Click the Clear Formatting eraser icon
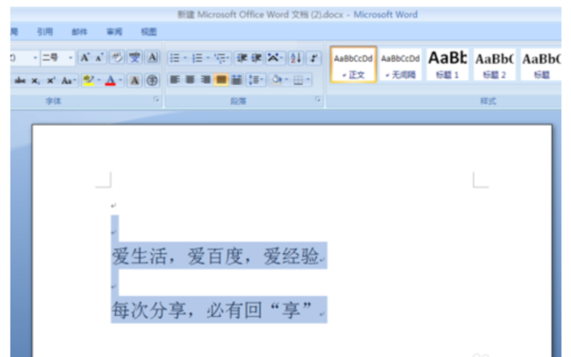 (x=117, y=57)
